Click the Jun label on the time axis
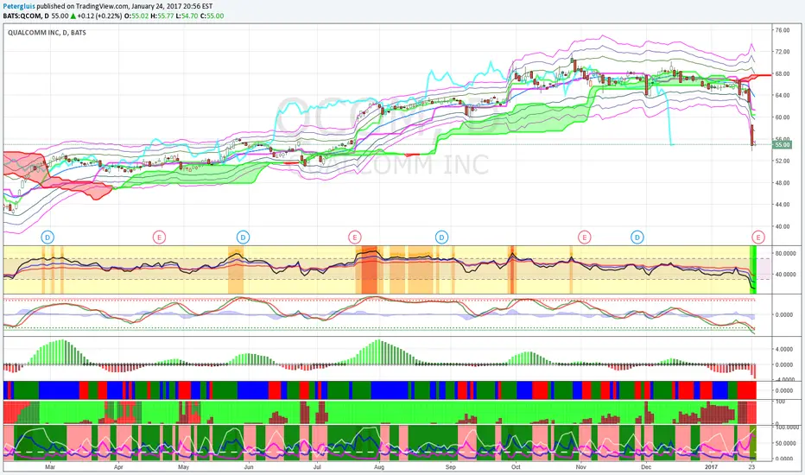The height and width of the screenshot is (475, 805). click(249, 467)
